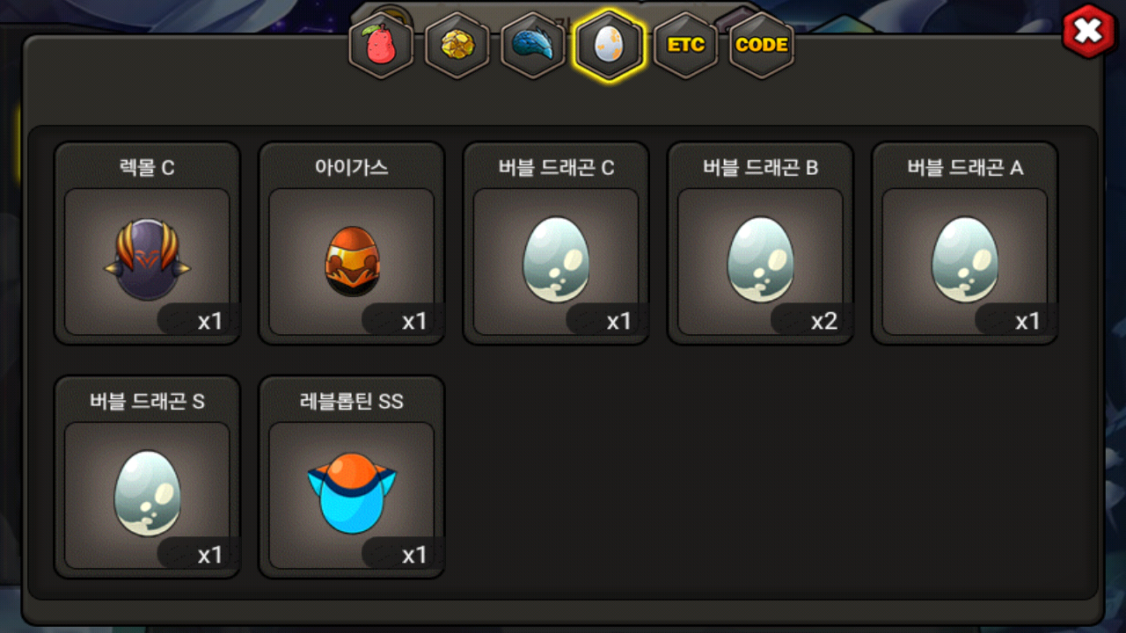
Task: Select the 아이가스 orange egg
Action: [x=351, y=243]
